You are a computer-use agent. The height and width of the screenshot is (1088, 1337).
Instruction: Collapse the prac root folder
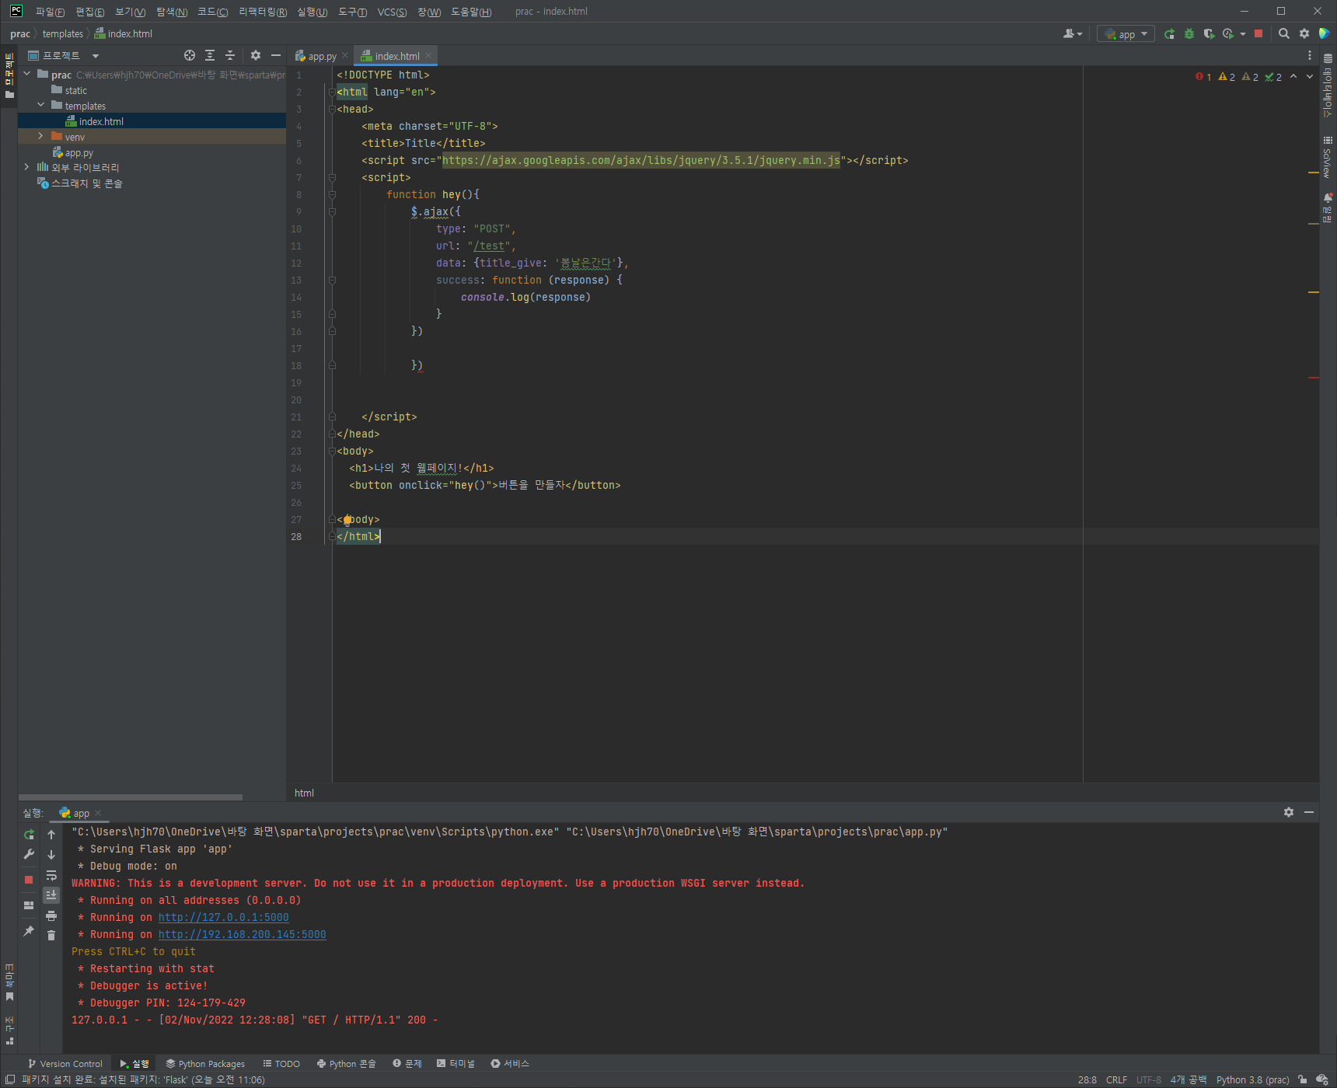pos(27,74)
